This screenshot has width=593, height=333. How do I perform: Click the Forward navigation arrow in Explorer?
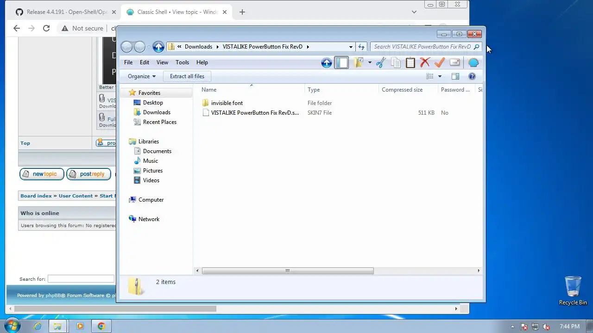point(139,47)
